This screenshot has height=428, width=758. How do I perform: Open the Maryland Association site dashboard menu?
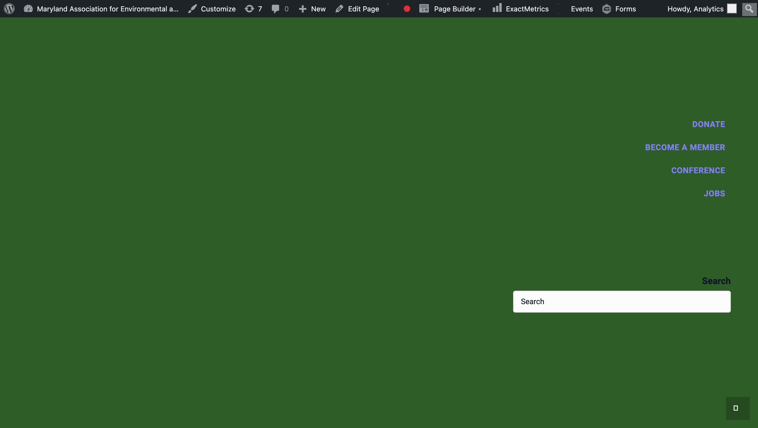coord(101,9)
